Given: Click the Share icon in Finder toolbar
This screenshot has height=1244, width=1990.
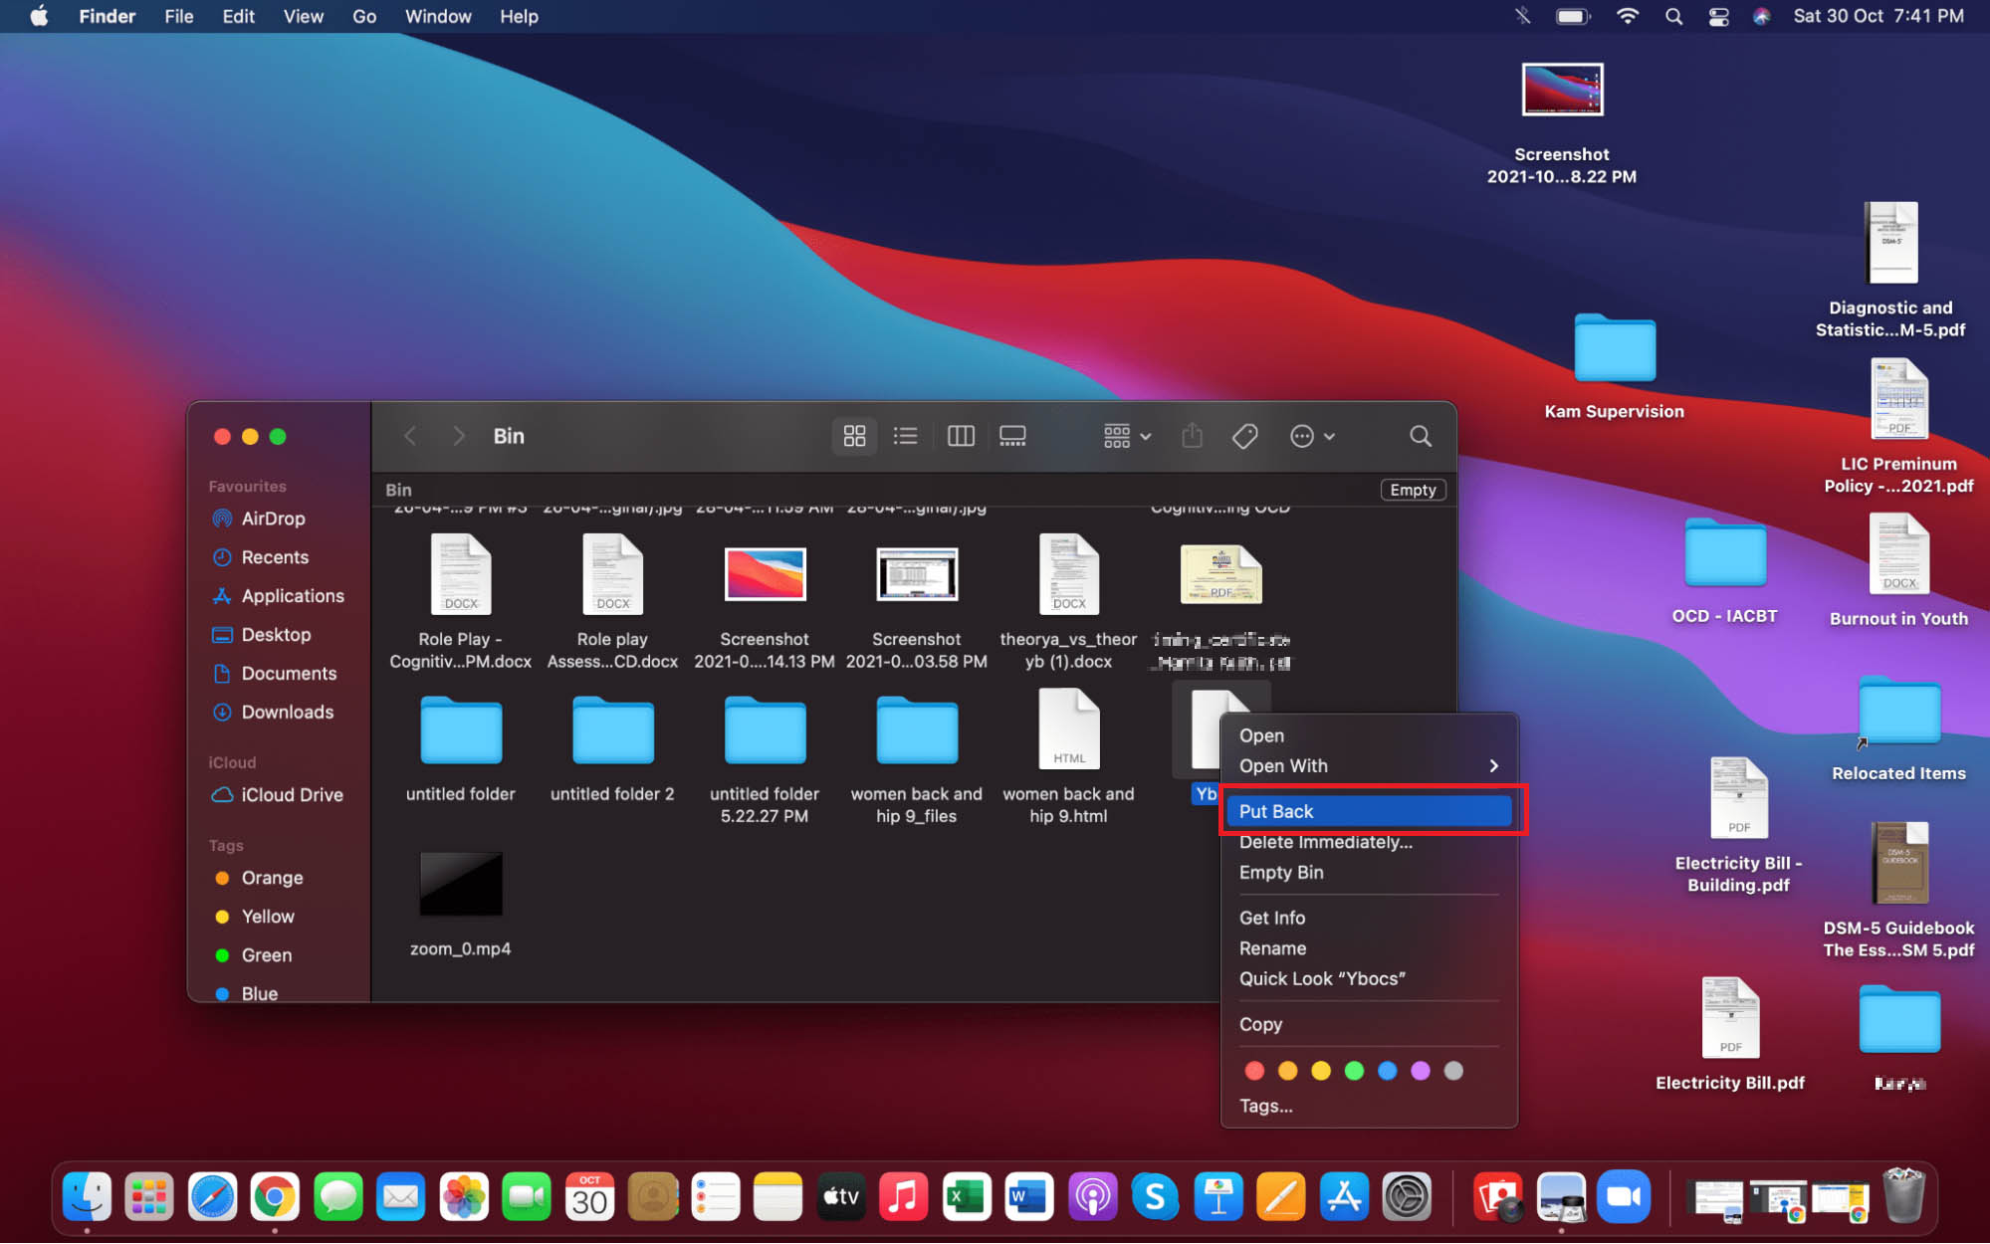Looking at the screenshot, I should click(1193, 437).
